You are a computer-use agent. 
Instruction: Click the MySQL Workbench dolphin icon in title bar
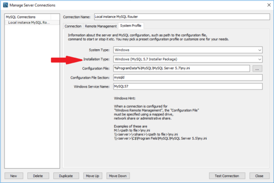click(x=5, y=5)
